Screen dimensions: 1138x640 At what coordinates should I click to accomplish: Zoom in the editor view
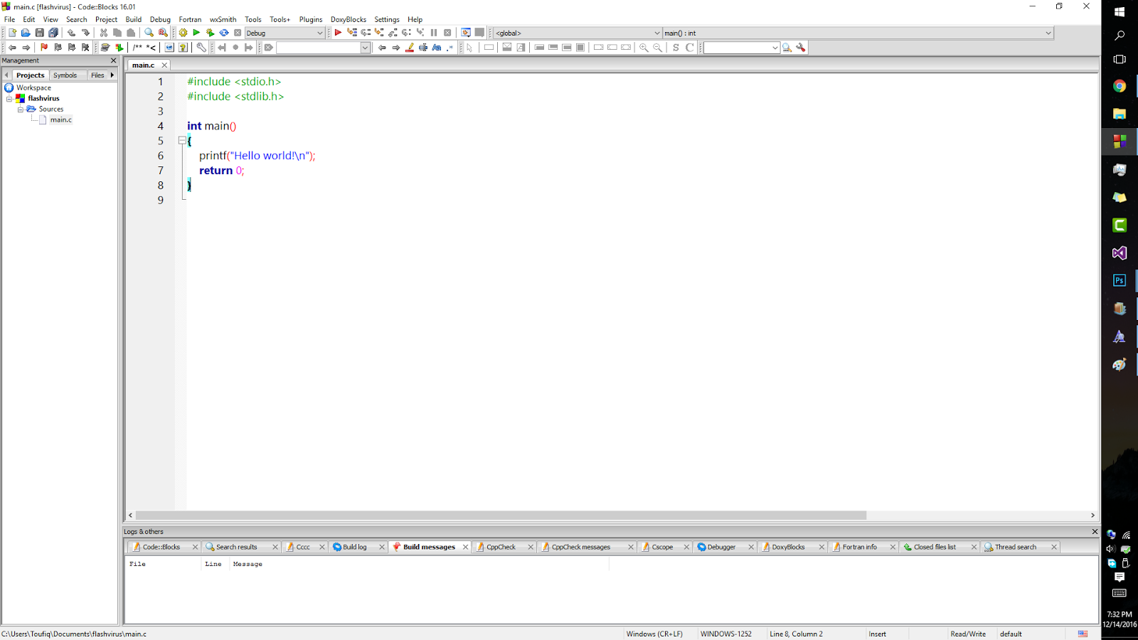[644, 48]
